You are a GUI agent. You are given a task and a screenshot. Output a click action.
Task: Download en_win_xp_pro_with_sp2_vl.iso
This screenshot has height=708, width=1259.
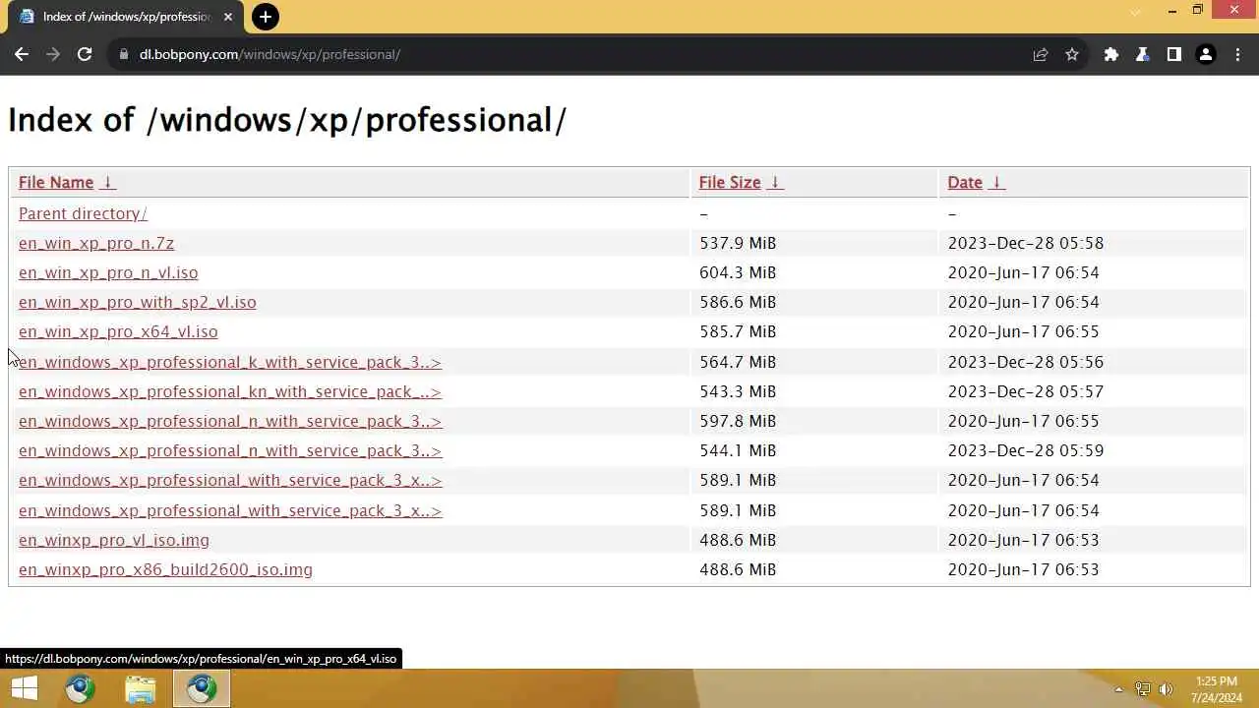138,302
